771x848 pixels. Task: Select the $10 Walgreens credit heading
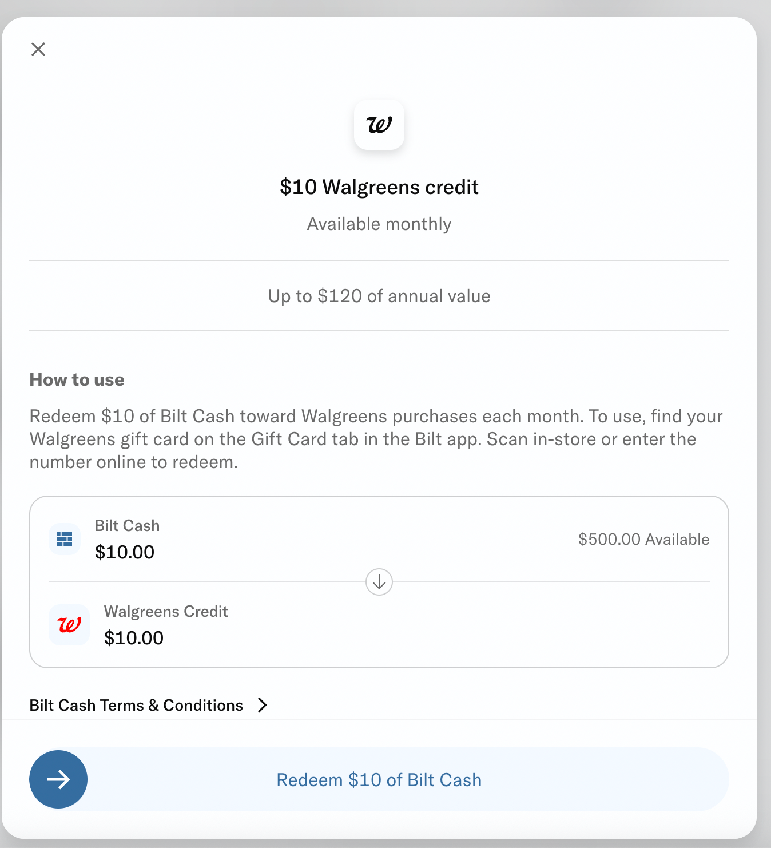(379, 187)
